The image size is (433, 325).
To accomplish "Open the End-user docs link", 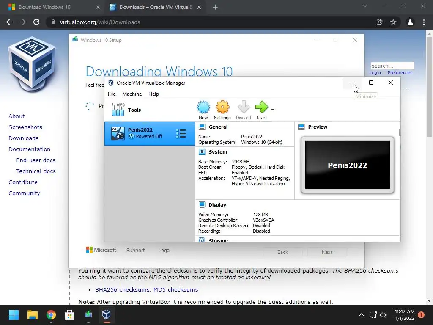I will click(x=36, y=160).
